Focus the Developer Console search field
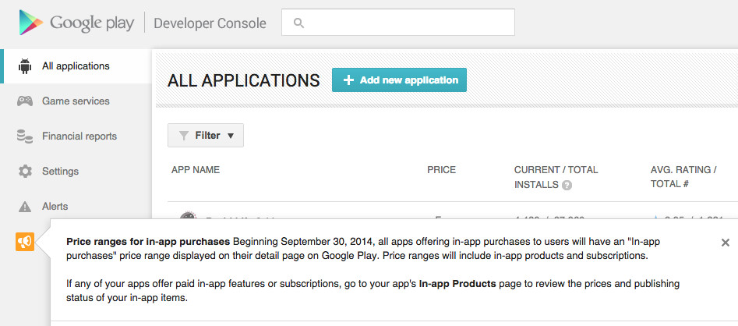738x326 pixels. pyautogui.click(x=405, y=23)
